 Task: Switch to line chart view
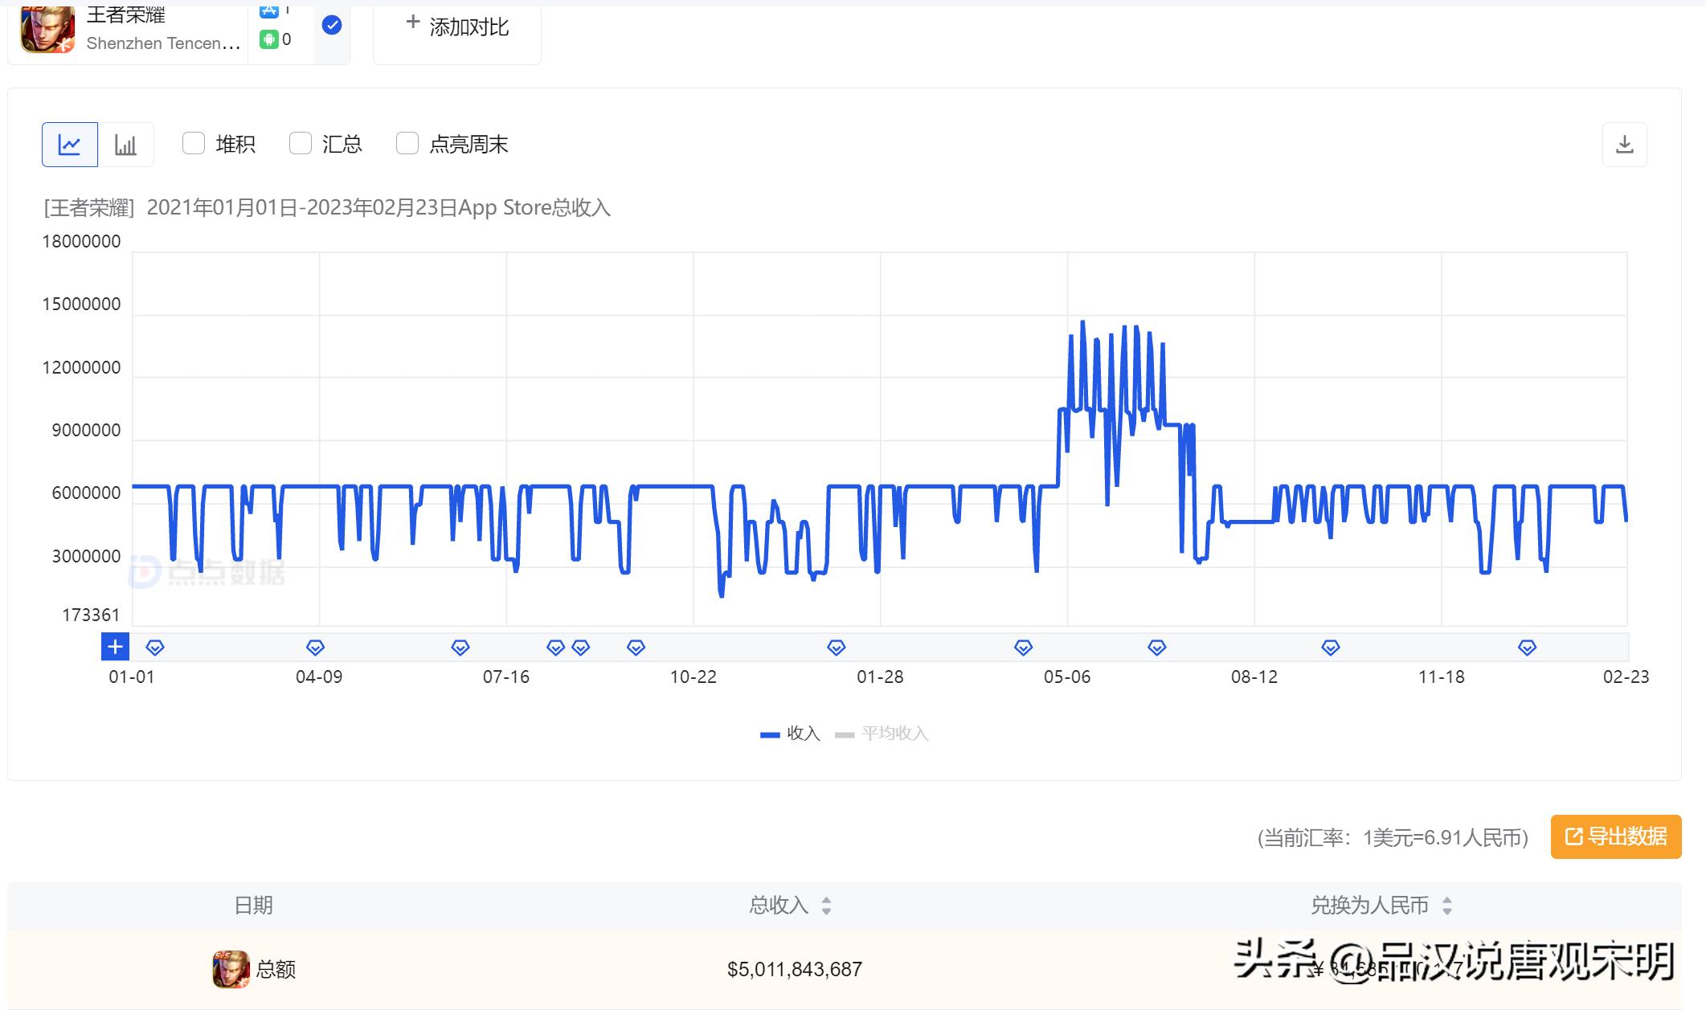pos(70,145)
